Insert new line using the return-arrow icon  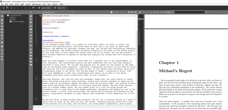click(31, 46)
